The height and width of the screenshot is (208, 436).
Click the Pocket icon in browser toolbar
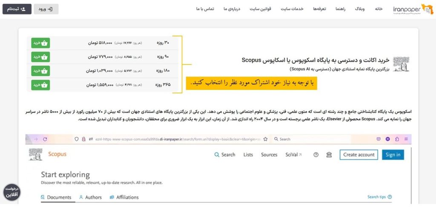[379, 139]
